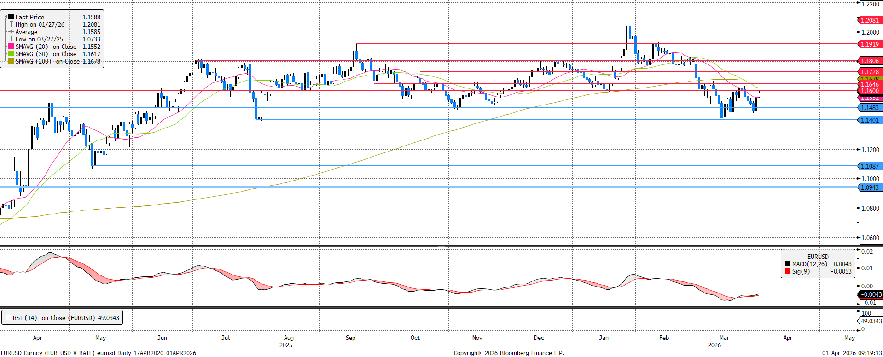Click the High on 01/27/26 marker icon

[x=11, y=24]
